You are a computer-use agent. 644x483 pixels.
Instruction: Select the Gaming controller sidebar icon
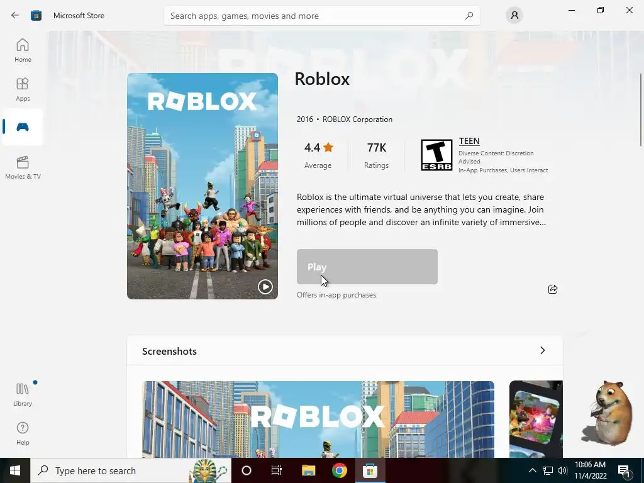click(23, 127)
